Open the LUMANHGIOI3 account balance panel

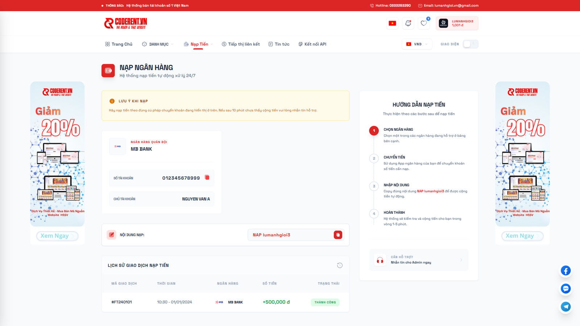coord(457,23)
